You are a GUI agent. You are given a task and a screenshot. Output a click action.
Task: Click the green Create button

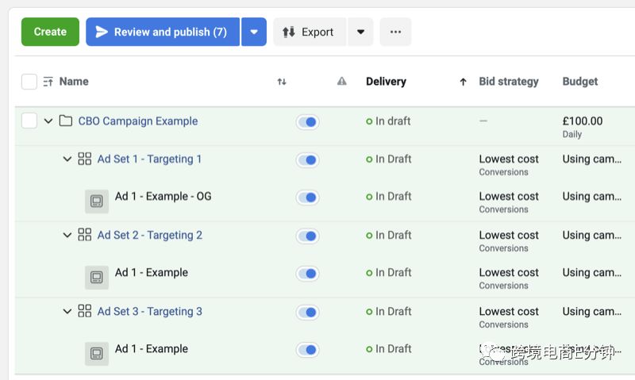coord(50,32)
